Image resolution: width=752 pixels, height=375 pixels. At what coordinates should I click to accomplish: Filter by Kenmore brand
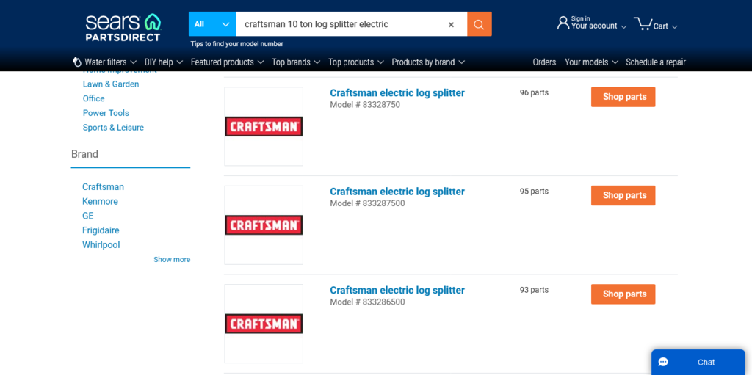tap(100, 201)
